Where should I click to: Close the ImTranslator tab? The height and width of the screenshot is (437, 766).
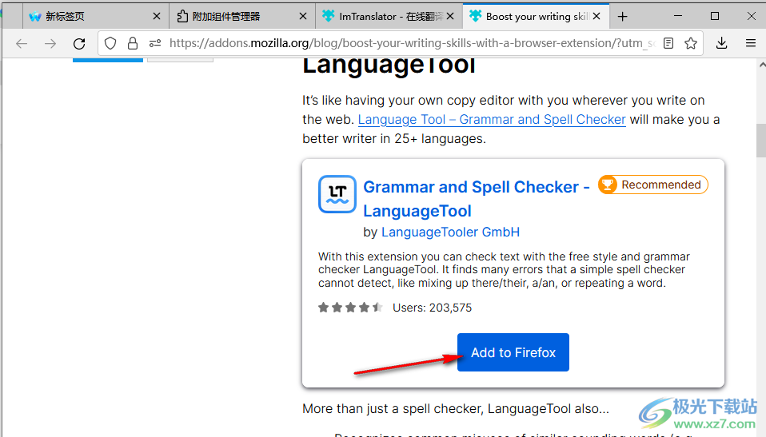click(x=450, y=16)
